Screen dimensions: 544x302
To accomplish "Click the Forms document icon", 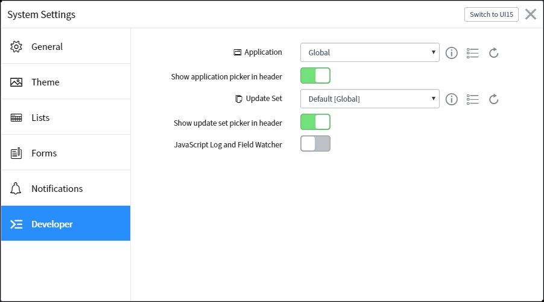I will [x=16, y=153].
